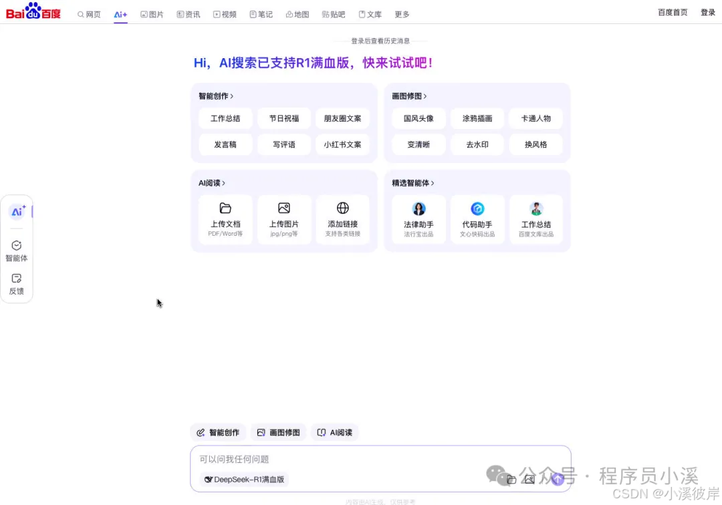Select the 去水印 image option
Screen dimensions: 722x505
477,144
